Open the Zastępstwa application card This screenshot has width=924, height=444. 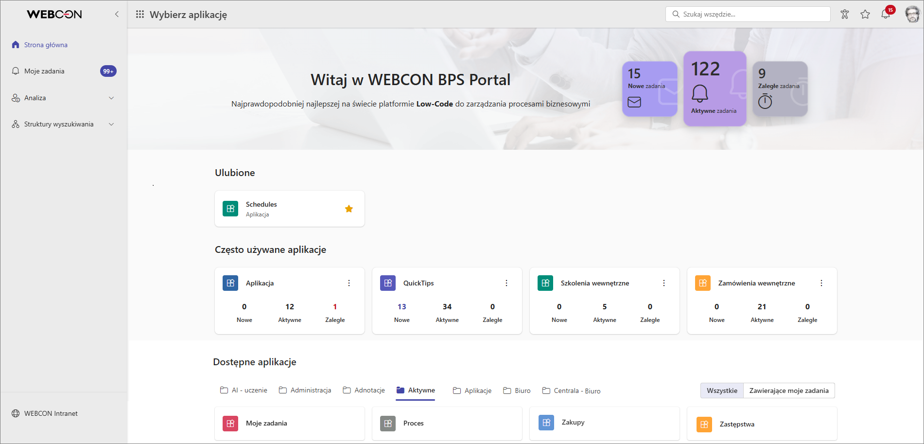point(762,425)
